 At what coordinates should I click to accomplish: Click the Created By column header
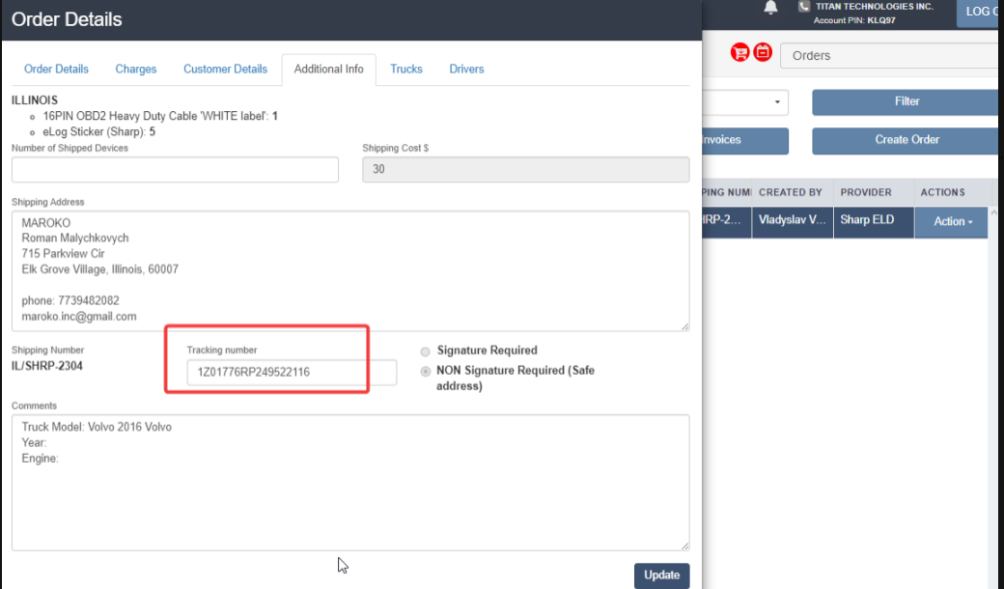pyautogui.click(x=792, y=192)
